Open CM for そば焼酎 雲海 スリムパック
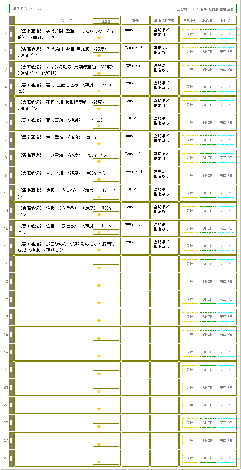Viewport: 241px width, 470px height. [x=190, y=34]
